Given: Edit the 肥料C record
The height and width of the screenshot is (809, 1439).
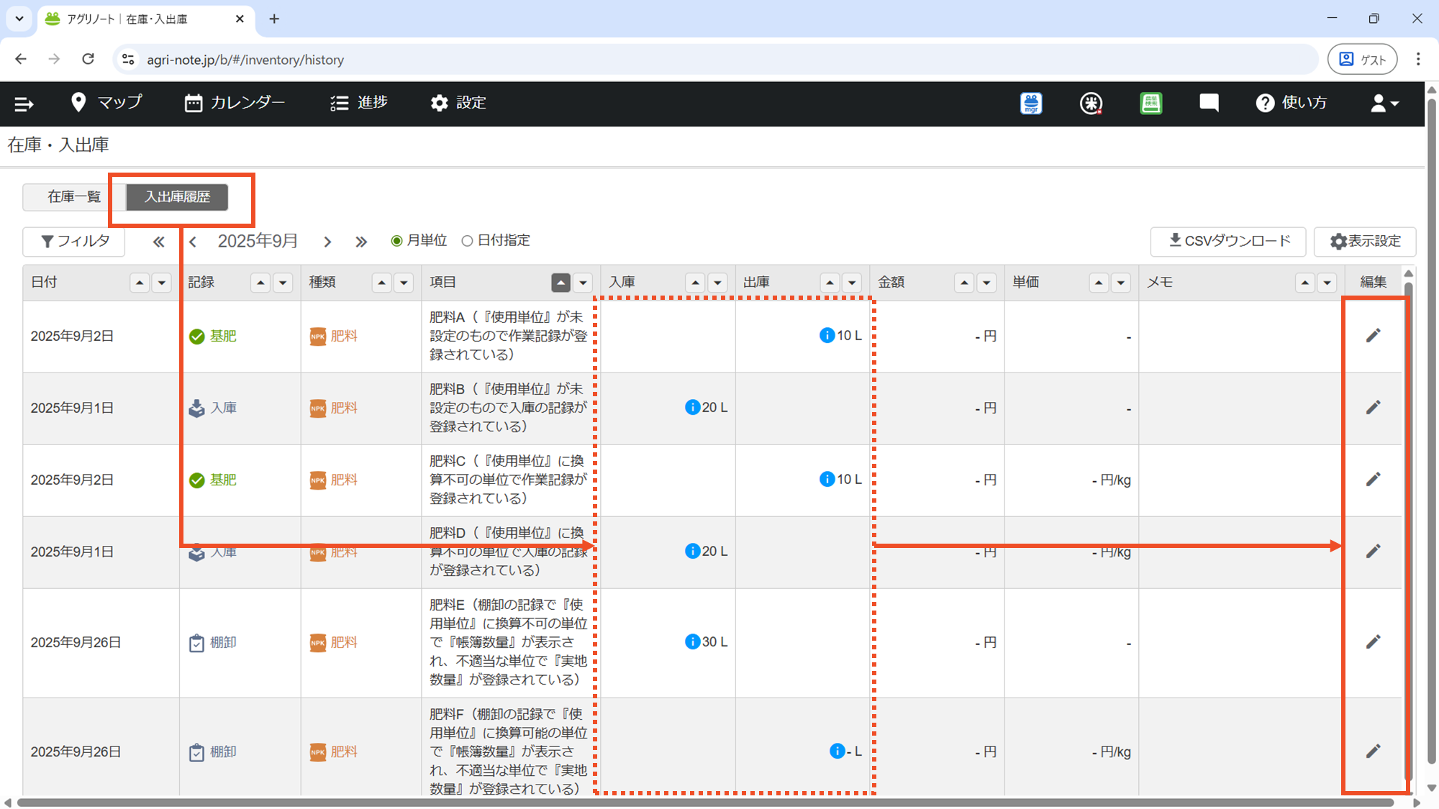Looking at the screenshot, I should pyautogui.click(x=1373, y=480).
